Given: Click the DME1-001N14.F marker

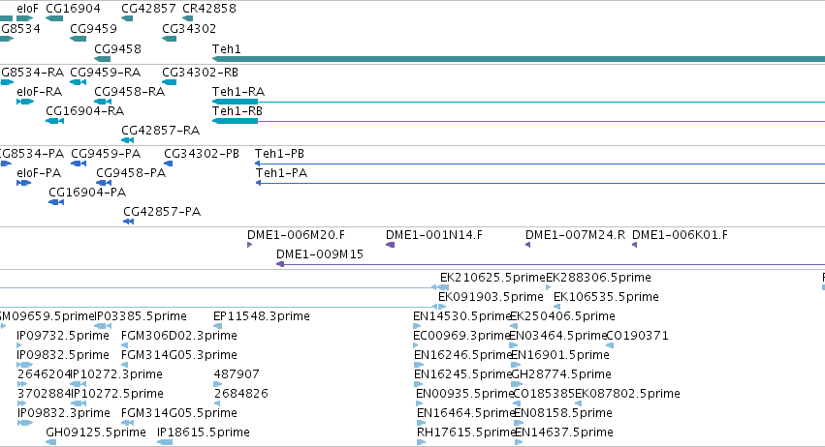Looking at the screenshot, I should tap(390, 245).
